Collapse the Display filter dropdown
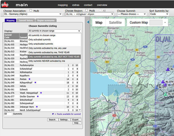 pyautogui.click(x=54, y=31)
